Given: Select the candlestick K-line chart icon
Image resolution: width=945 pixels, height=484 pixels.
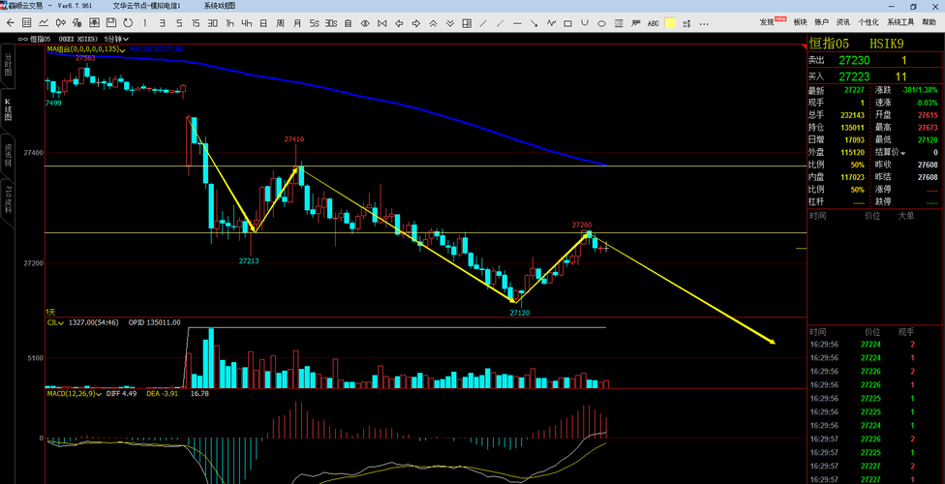Looking at the screenshot, I should (x=60, y=23).
